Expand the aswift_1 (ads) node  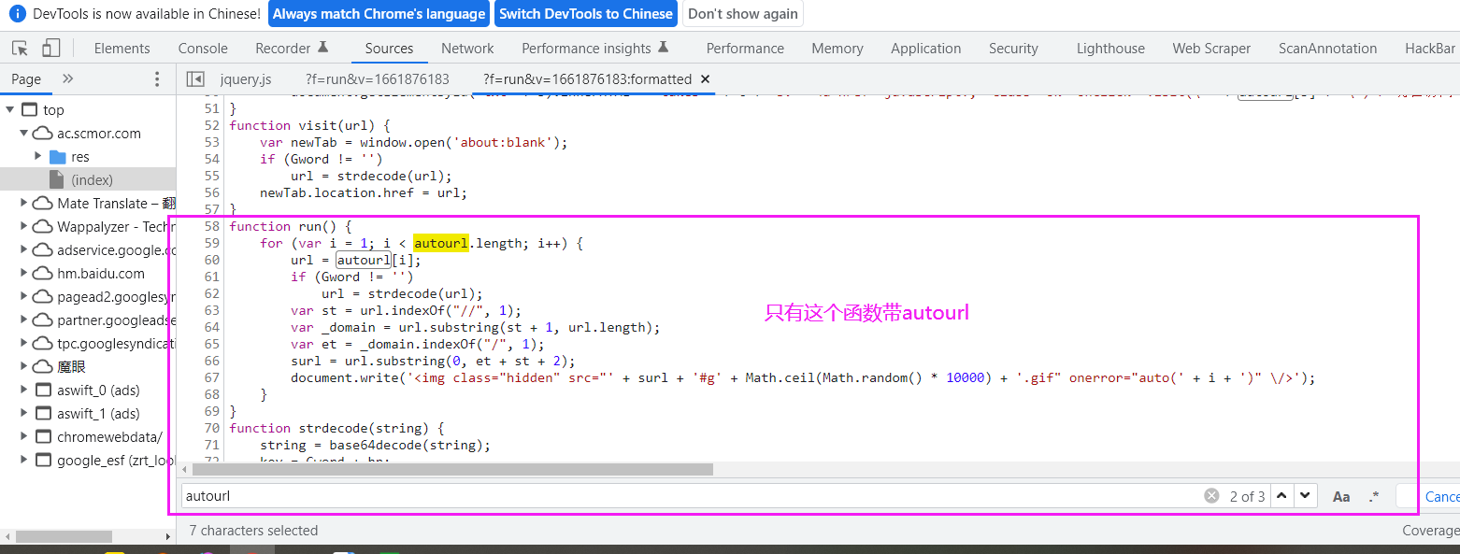coord(24,414)
